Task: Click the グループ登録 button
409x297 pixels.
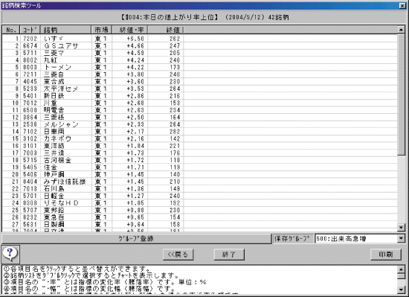Action: tap(136, 238)
